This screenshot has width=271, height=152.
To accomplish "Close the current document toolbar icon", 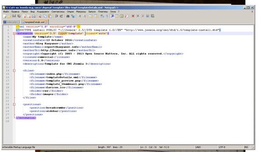I will [24, 16].
